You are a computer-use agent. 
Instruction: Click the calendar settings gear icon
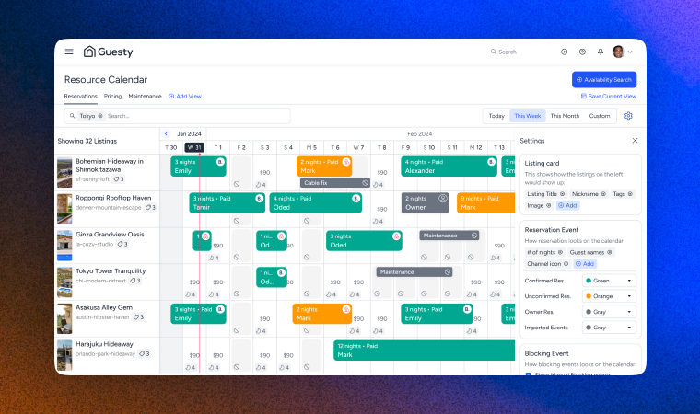(628, 116)
